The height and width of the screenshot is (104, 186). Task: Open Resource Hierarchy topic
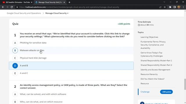coord(149,74)
